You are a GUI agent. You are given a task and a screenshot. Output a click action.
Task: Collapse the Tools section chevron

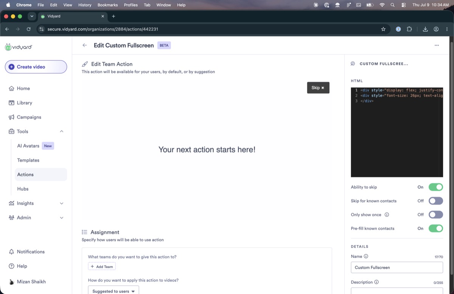(62, 131)
